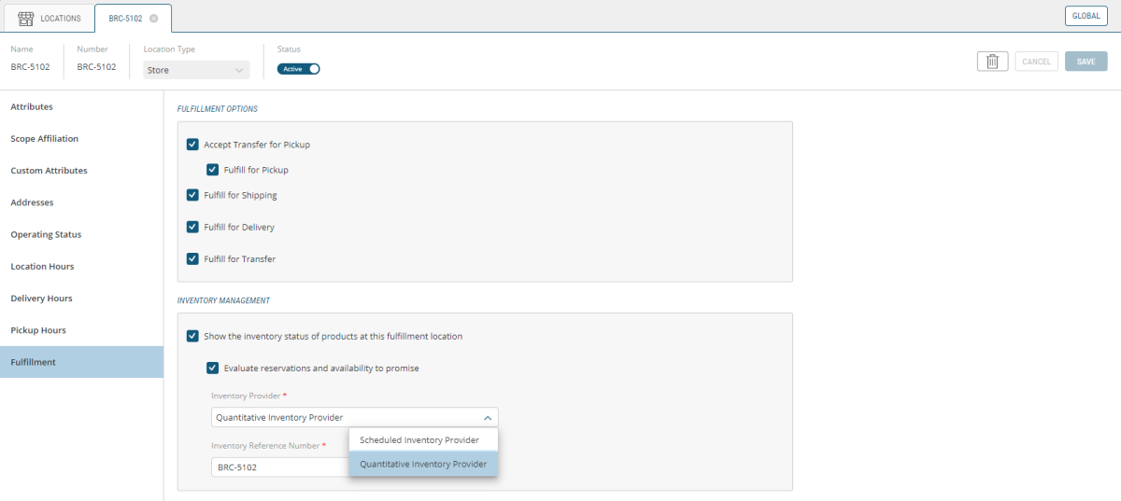1121x501 pixels.
Task: Click the Global button
Action: pos(1086,16)
